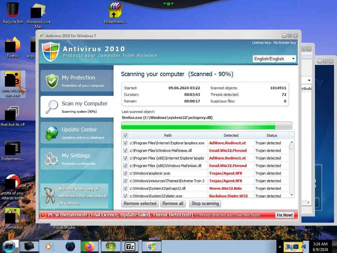
Task: Click the magnifying glass scan icon
Action: (52, 107)
